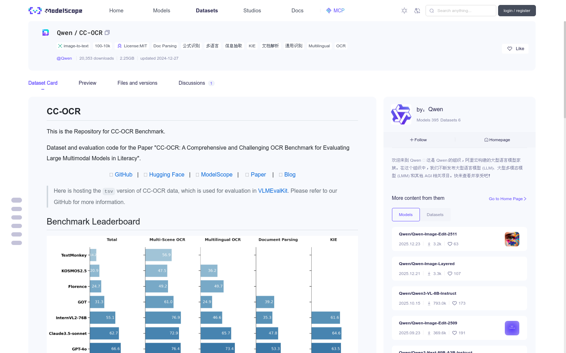Click the ModelScope logo in the header
Viewport: 566px width, 353px height.
tap(55, 11)
